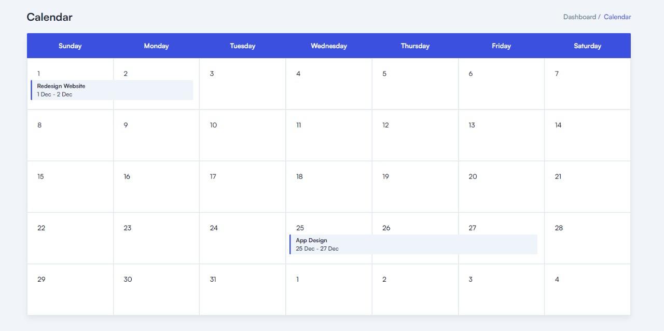This screenshot has height=331, width=664.
Task: Click the Tuesday column header
Action: pos(242,46)
